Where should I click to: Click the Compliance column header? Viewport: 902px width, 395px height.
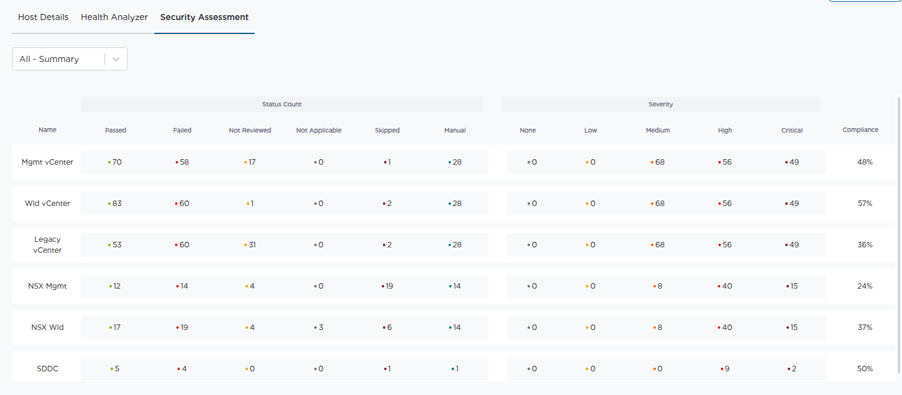(860, 129)
